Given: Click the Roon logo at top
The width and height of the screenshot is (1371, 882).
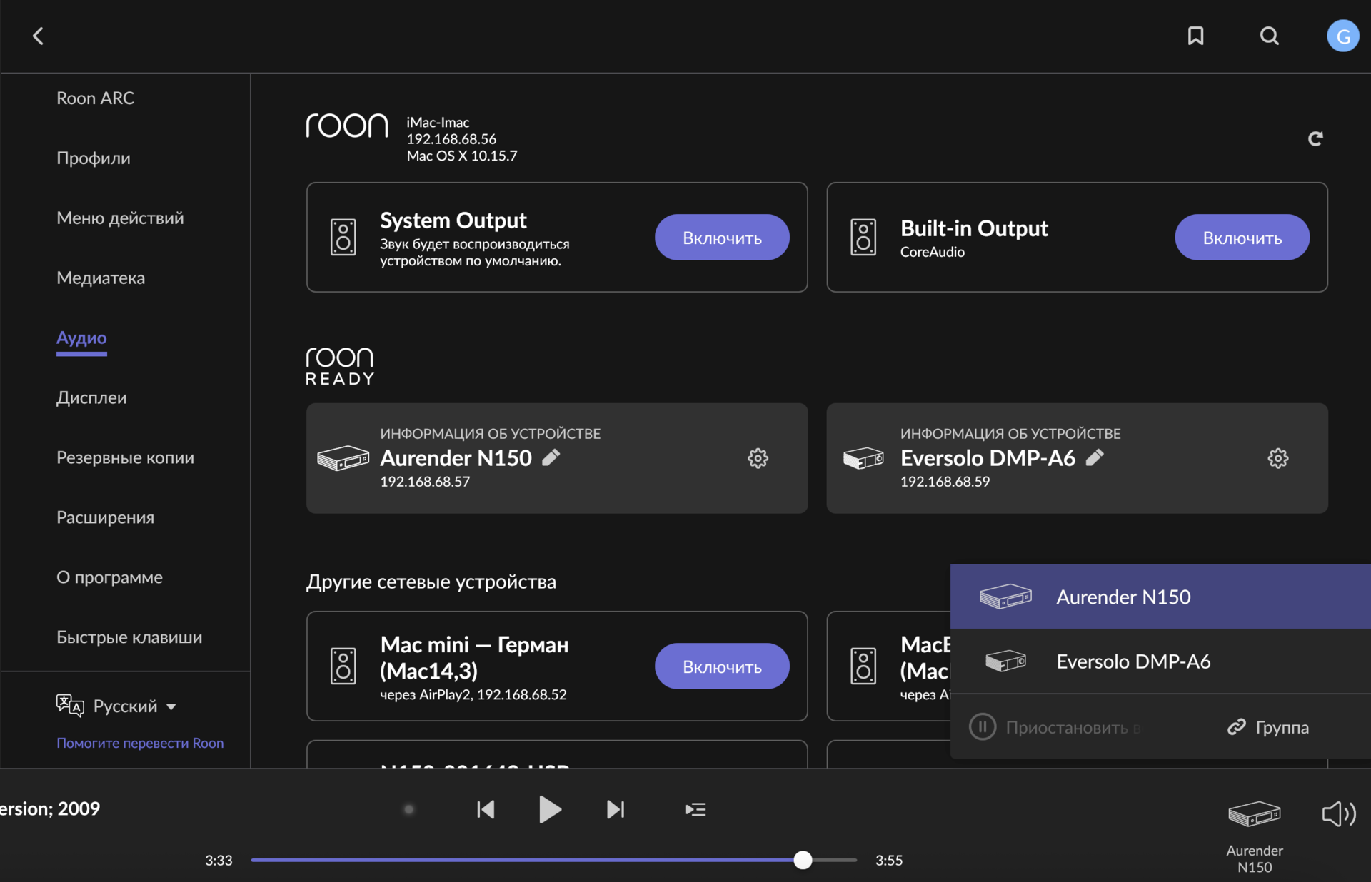Looking at the screenshot, I should [x=347, y=126].
